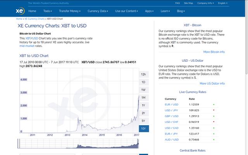Click the red down arrow for USD / CHF
Viewport: 248px width, 155px height.
(214, 122)
